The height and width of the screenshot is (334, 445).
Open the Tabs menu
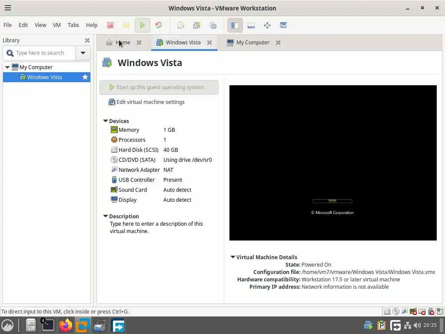(73, 25)
